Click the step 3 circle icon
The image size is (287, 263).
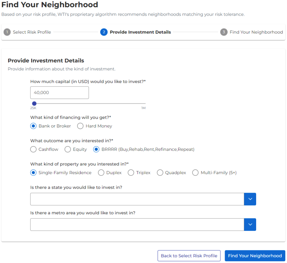click(x=224, y=32)
